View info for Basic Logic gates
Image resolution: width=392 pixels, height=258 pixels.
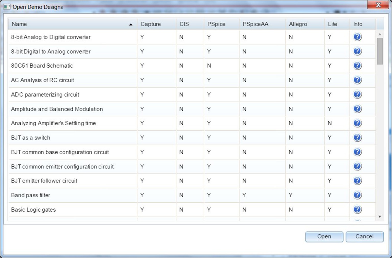click(357, 210)
